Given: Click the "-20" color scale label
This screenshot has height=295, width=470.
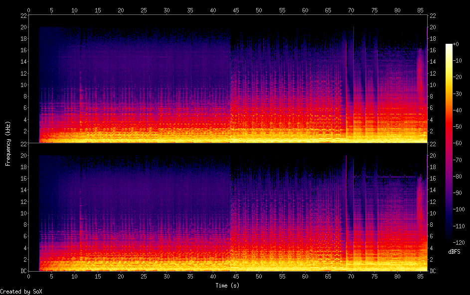Looking at the screenshot, I should 457,77.
